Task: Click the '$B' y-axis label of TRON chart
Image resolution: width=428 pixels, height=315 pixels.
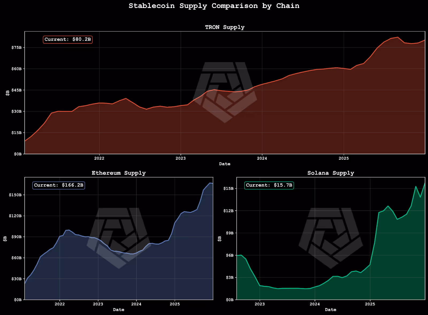Action: pos(7,93)
